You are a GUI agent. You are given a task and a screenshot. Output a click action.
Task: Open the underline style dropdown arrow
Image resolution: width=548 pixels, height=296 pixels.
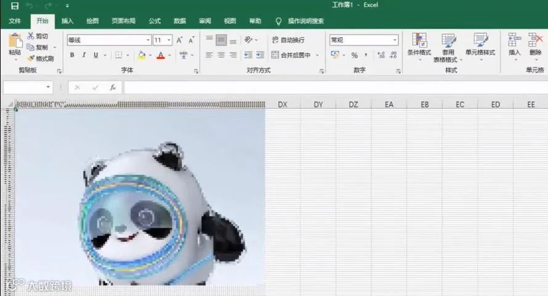point(105,55)
